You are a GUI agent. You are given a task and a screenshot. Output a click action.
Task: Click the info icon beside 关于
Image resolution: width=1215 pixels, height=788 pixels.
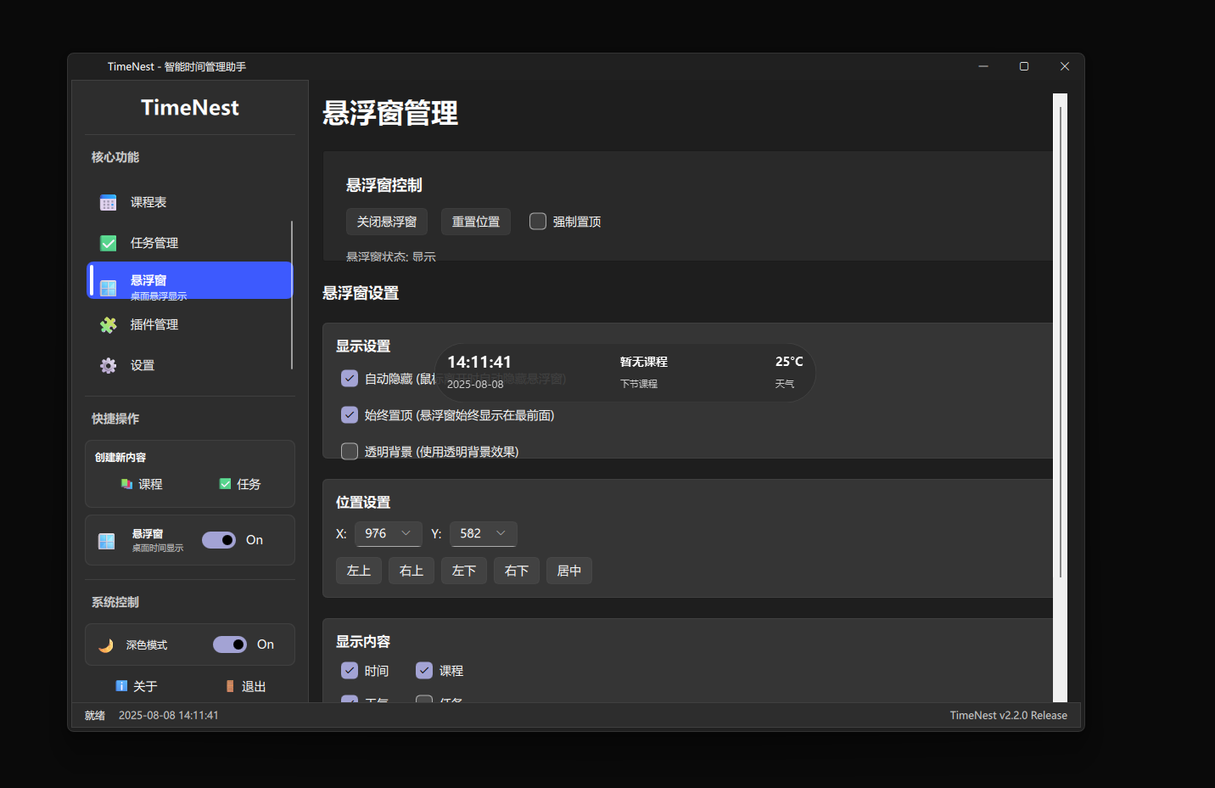click(x=121, y=686)
